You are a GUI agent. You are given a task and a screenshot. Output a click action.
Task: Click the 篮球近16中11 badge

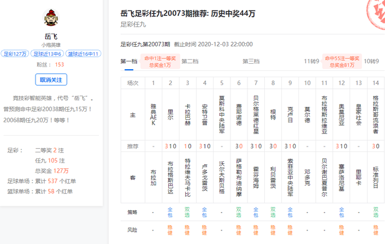[x=84, y=54]
